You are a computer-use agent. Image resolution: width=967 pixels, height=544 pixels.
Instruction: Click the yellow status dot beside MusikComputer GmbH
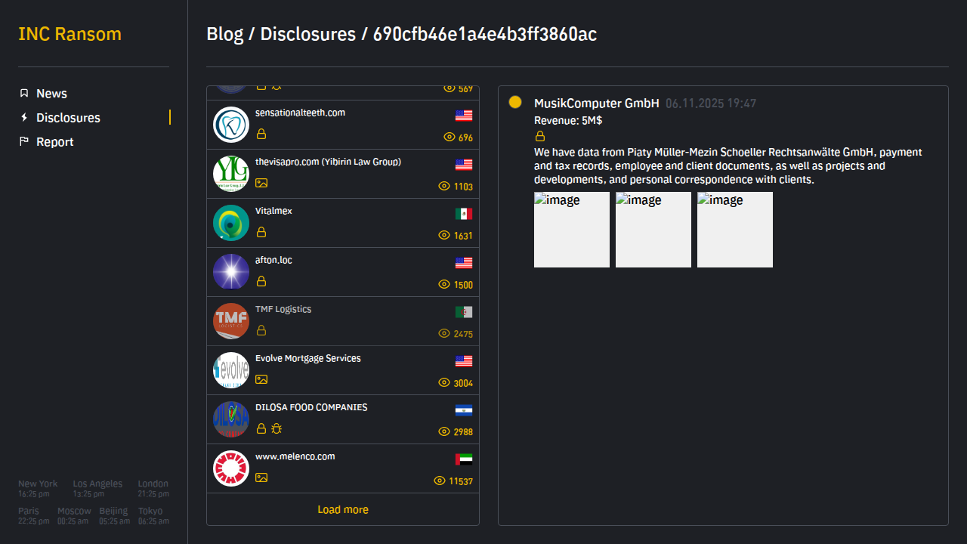(515, 102)
